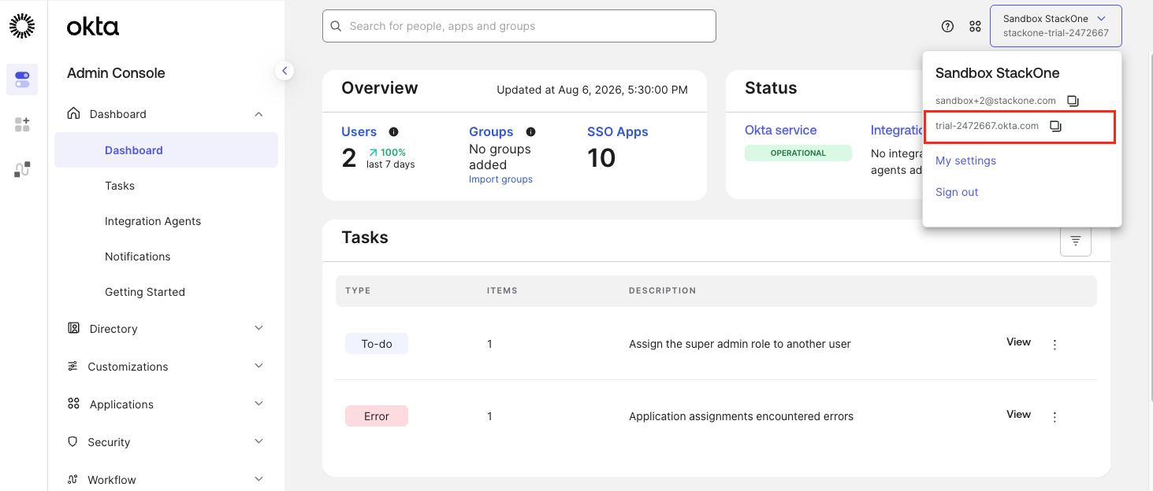Open Notifications in the sidebar
The height and width of the screenshot is (491, 1153).
(138, 257)
